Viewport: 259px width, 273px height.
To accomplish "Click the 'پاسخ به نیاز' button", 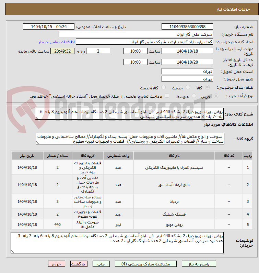I will click(x=199, y=264).
